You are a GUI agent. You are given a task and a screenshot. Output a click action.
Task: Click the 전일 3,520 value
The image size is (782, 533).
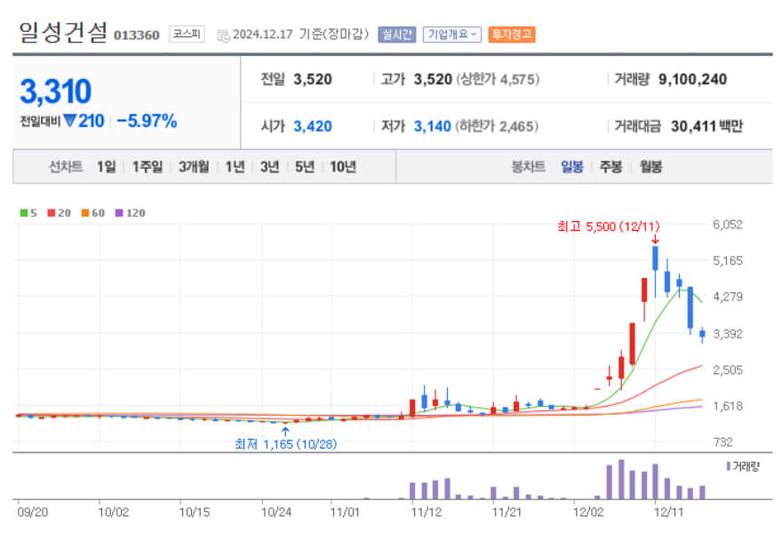313,79
